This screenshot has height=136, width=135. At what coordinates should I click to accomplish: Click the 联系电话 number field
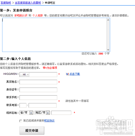43,105
